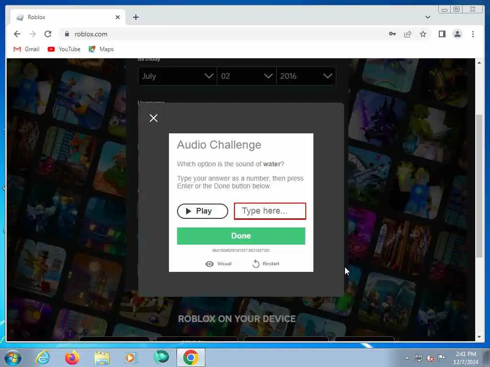
Task: Bookmark this page with the star icon
Action: pyautogui.click(x=423, y=34)
